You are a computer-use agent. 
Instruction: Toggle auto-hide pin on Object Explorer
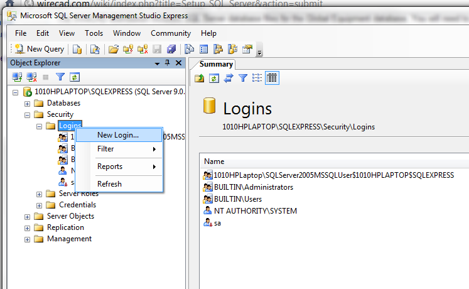coord(167,63)
